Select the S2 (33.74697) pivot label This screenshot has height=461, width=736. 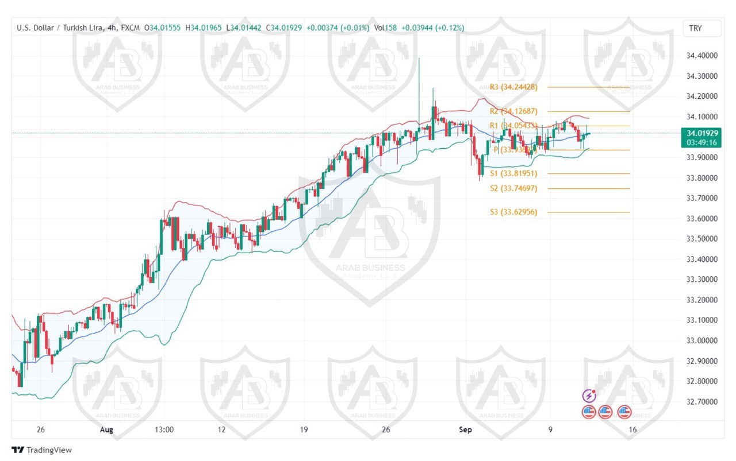pos(513,188)
